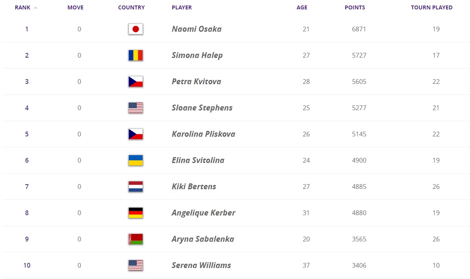Click the sort arrow next to RANK
The image size is (470, 279).
point(36,8)
